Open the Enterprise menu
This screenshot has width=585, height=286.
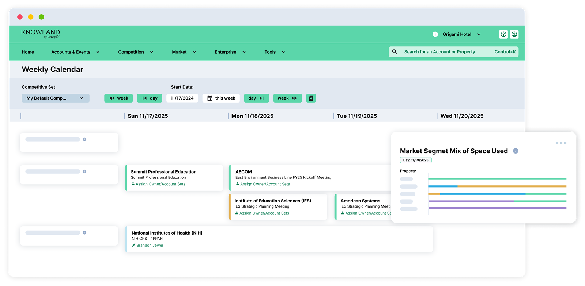(x=230, y=52)
